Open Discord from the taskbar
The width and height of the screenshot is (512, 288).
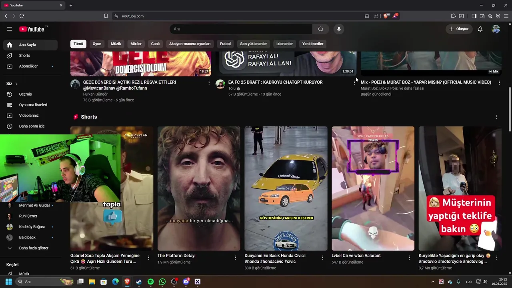pyautogui.click(x=186, y=282)
